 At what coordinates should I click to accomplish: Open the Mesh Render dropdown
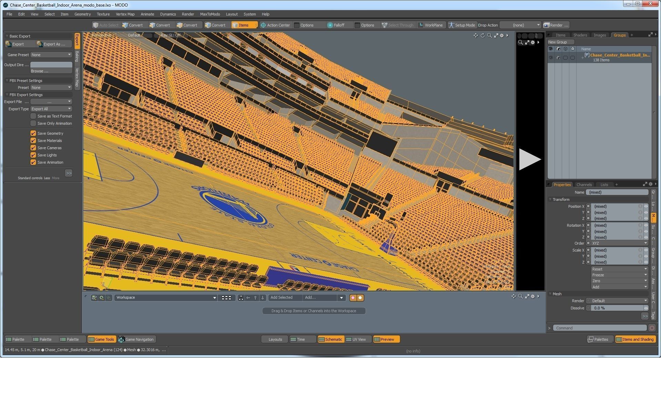tap(620, 301)
